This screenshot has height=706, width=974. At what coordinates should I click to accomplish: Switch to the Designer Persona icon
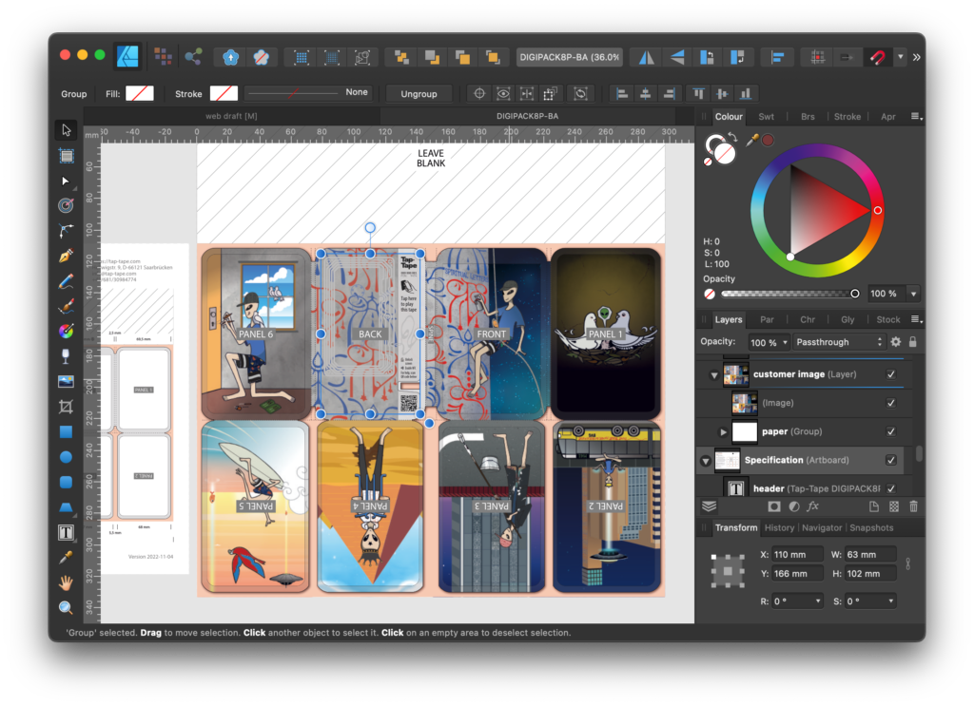pyautogui.click(x=128, y=57)
